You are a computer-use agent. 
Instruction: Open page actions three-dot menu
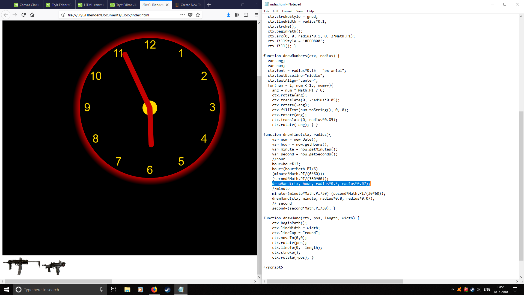coord(183,15)
